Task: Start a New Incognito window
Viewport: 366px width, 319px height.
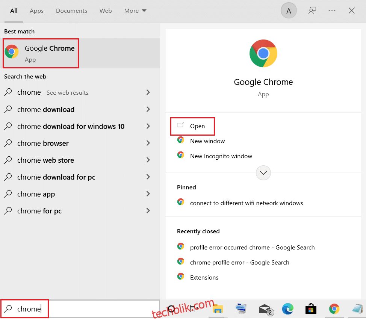Action: 221,156
